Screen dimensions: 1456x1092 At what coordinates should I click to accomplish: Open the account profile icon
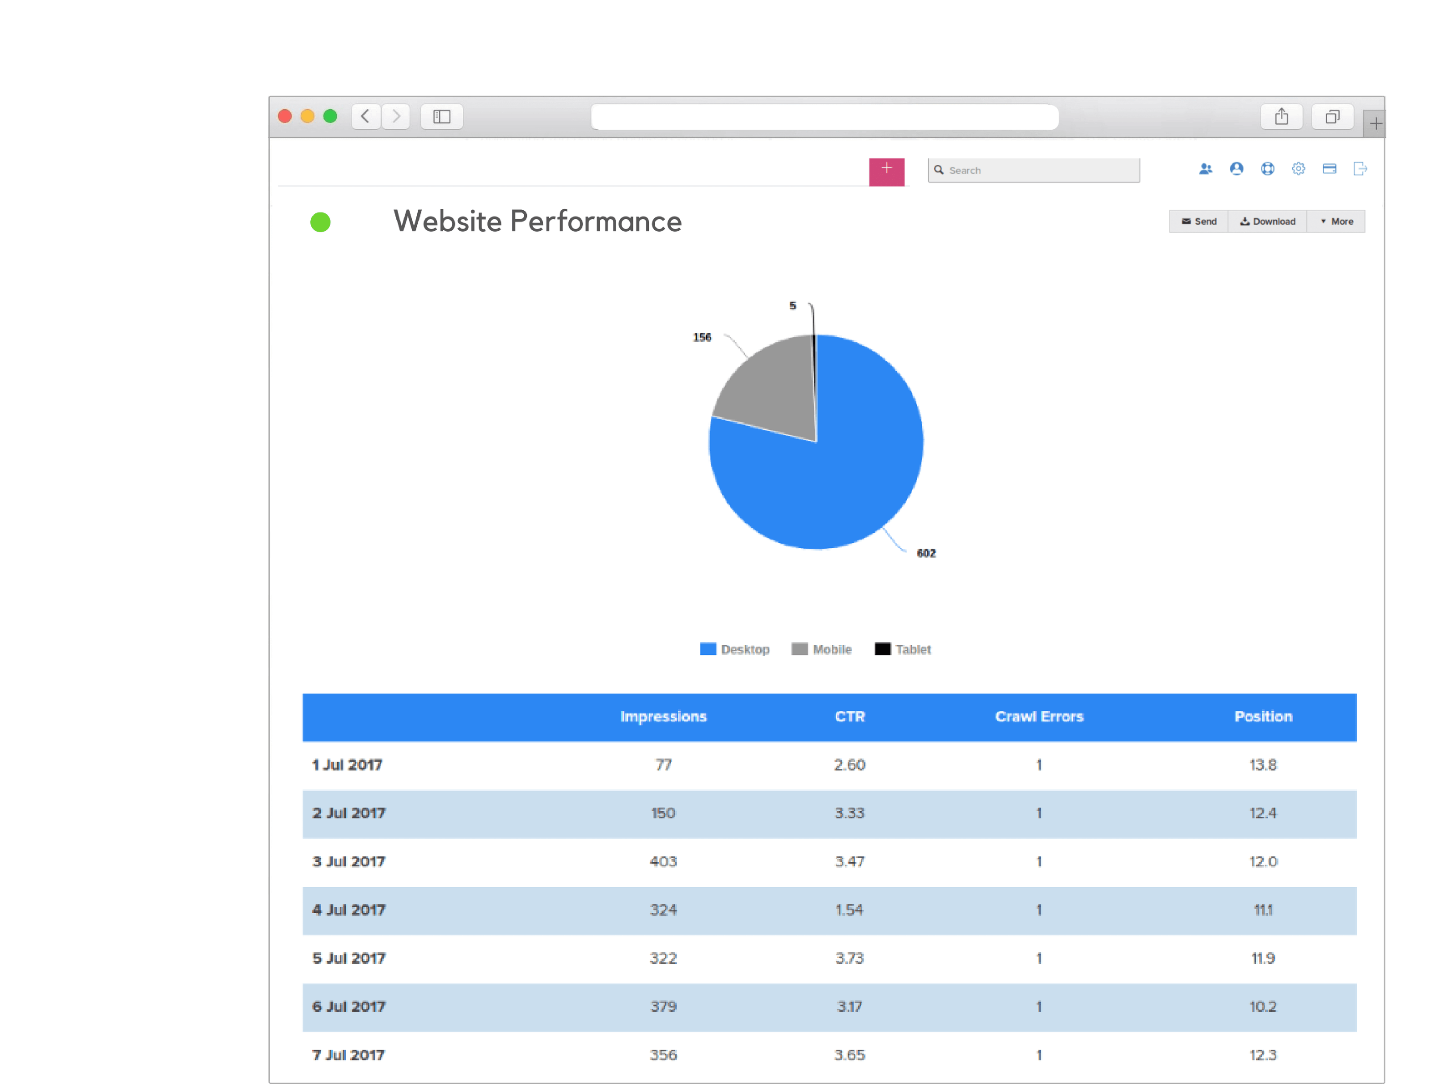[1236, 168]
